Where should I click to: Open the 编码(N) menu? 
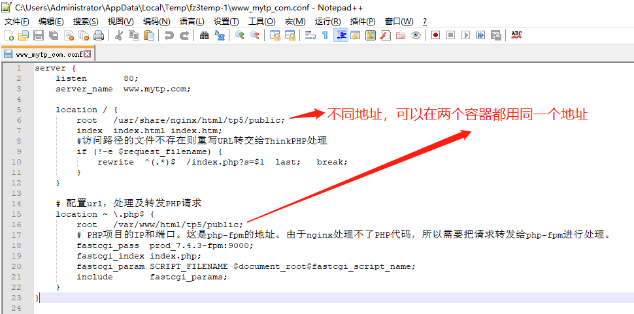tap(156, 22)
